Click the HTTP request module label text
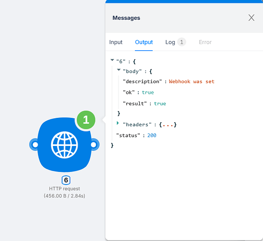 point(65,189)
